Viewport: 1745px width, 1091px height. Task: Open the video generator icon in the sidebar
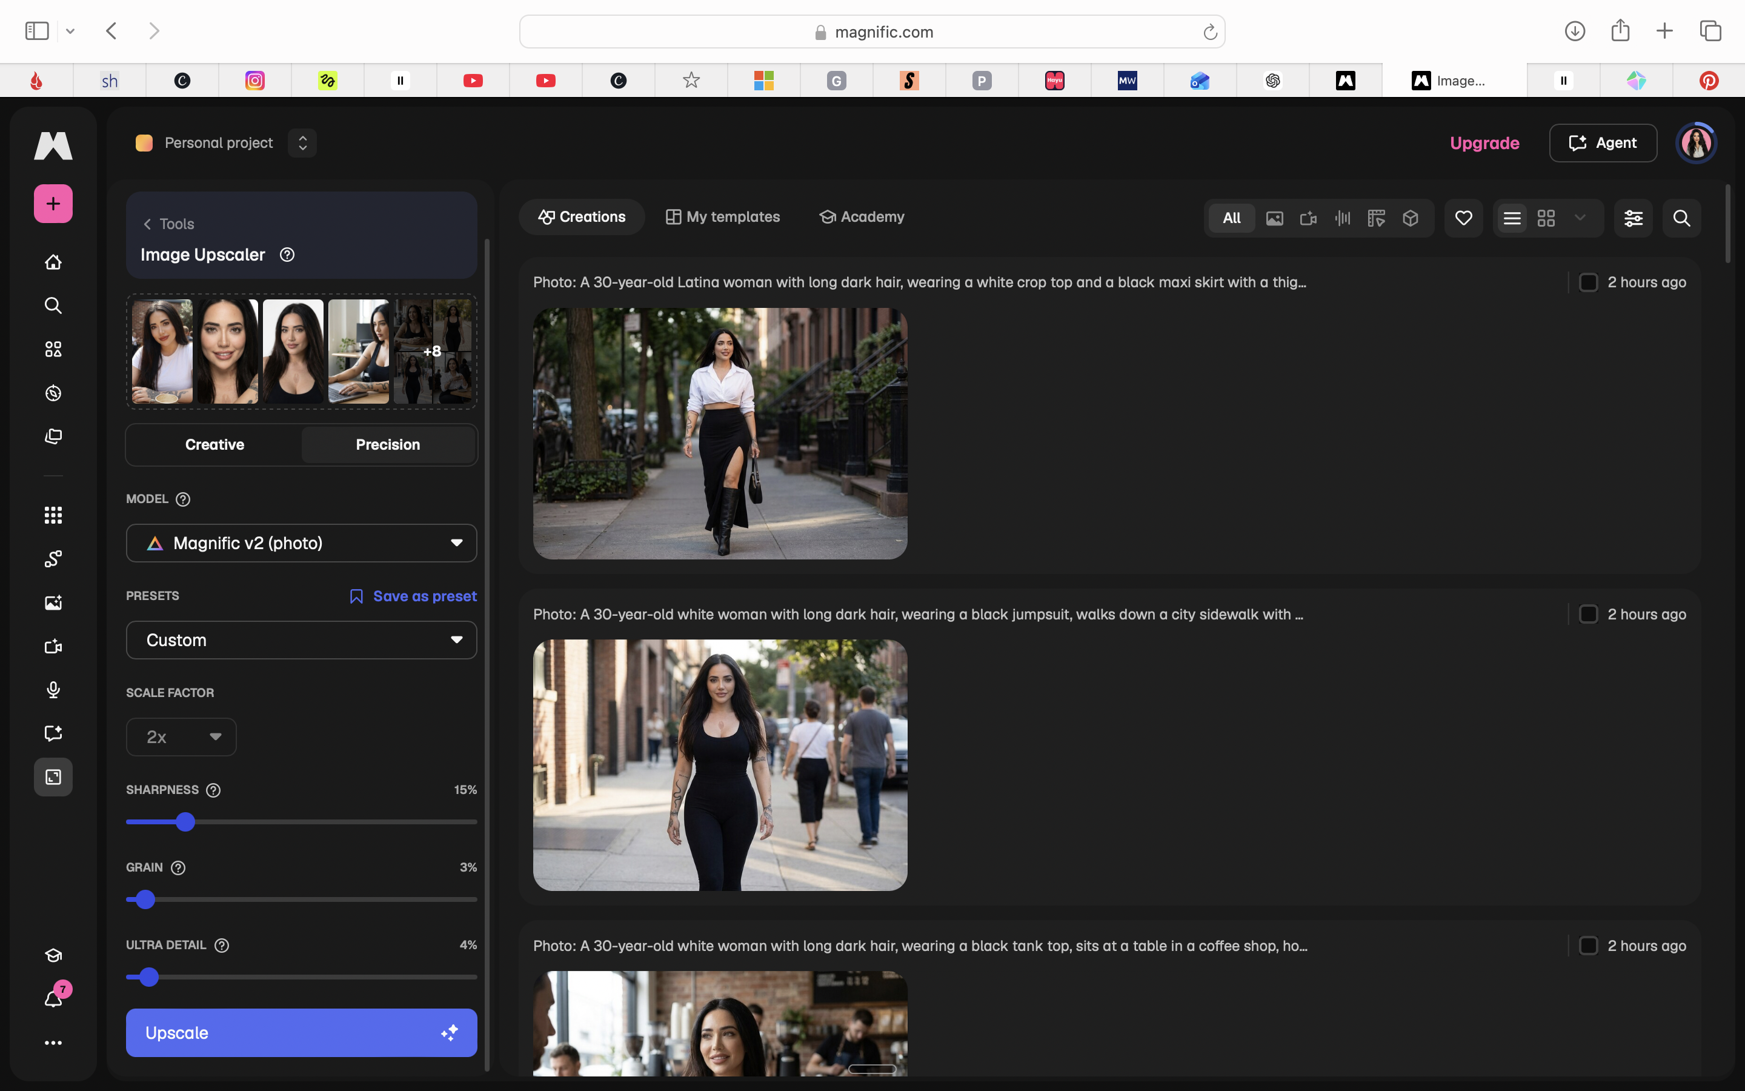(53, 647)
